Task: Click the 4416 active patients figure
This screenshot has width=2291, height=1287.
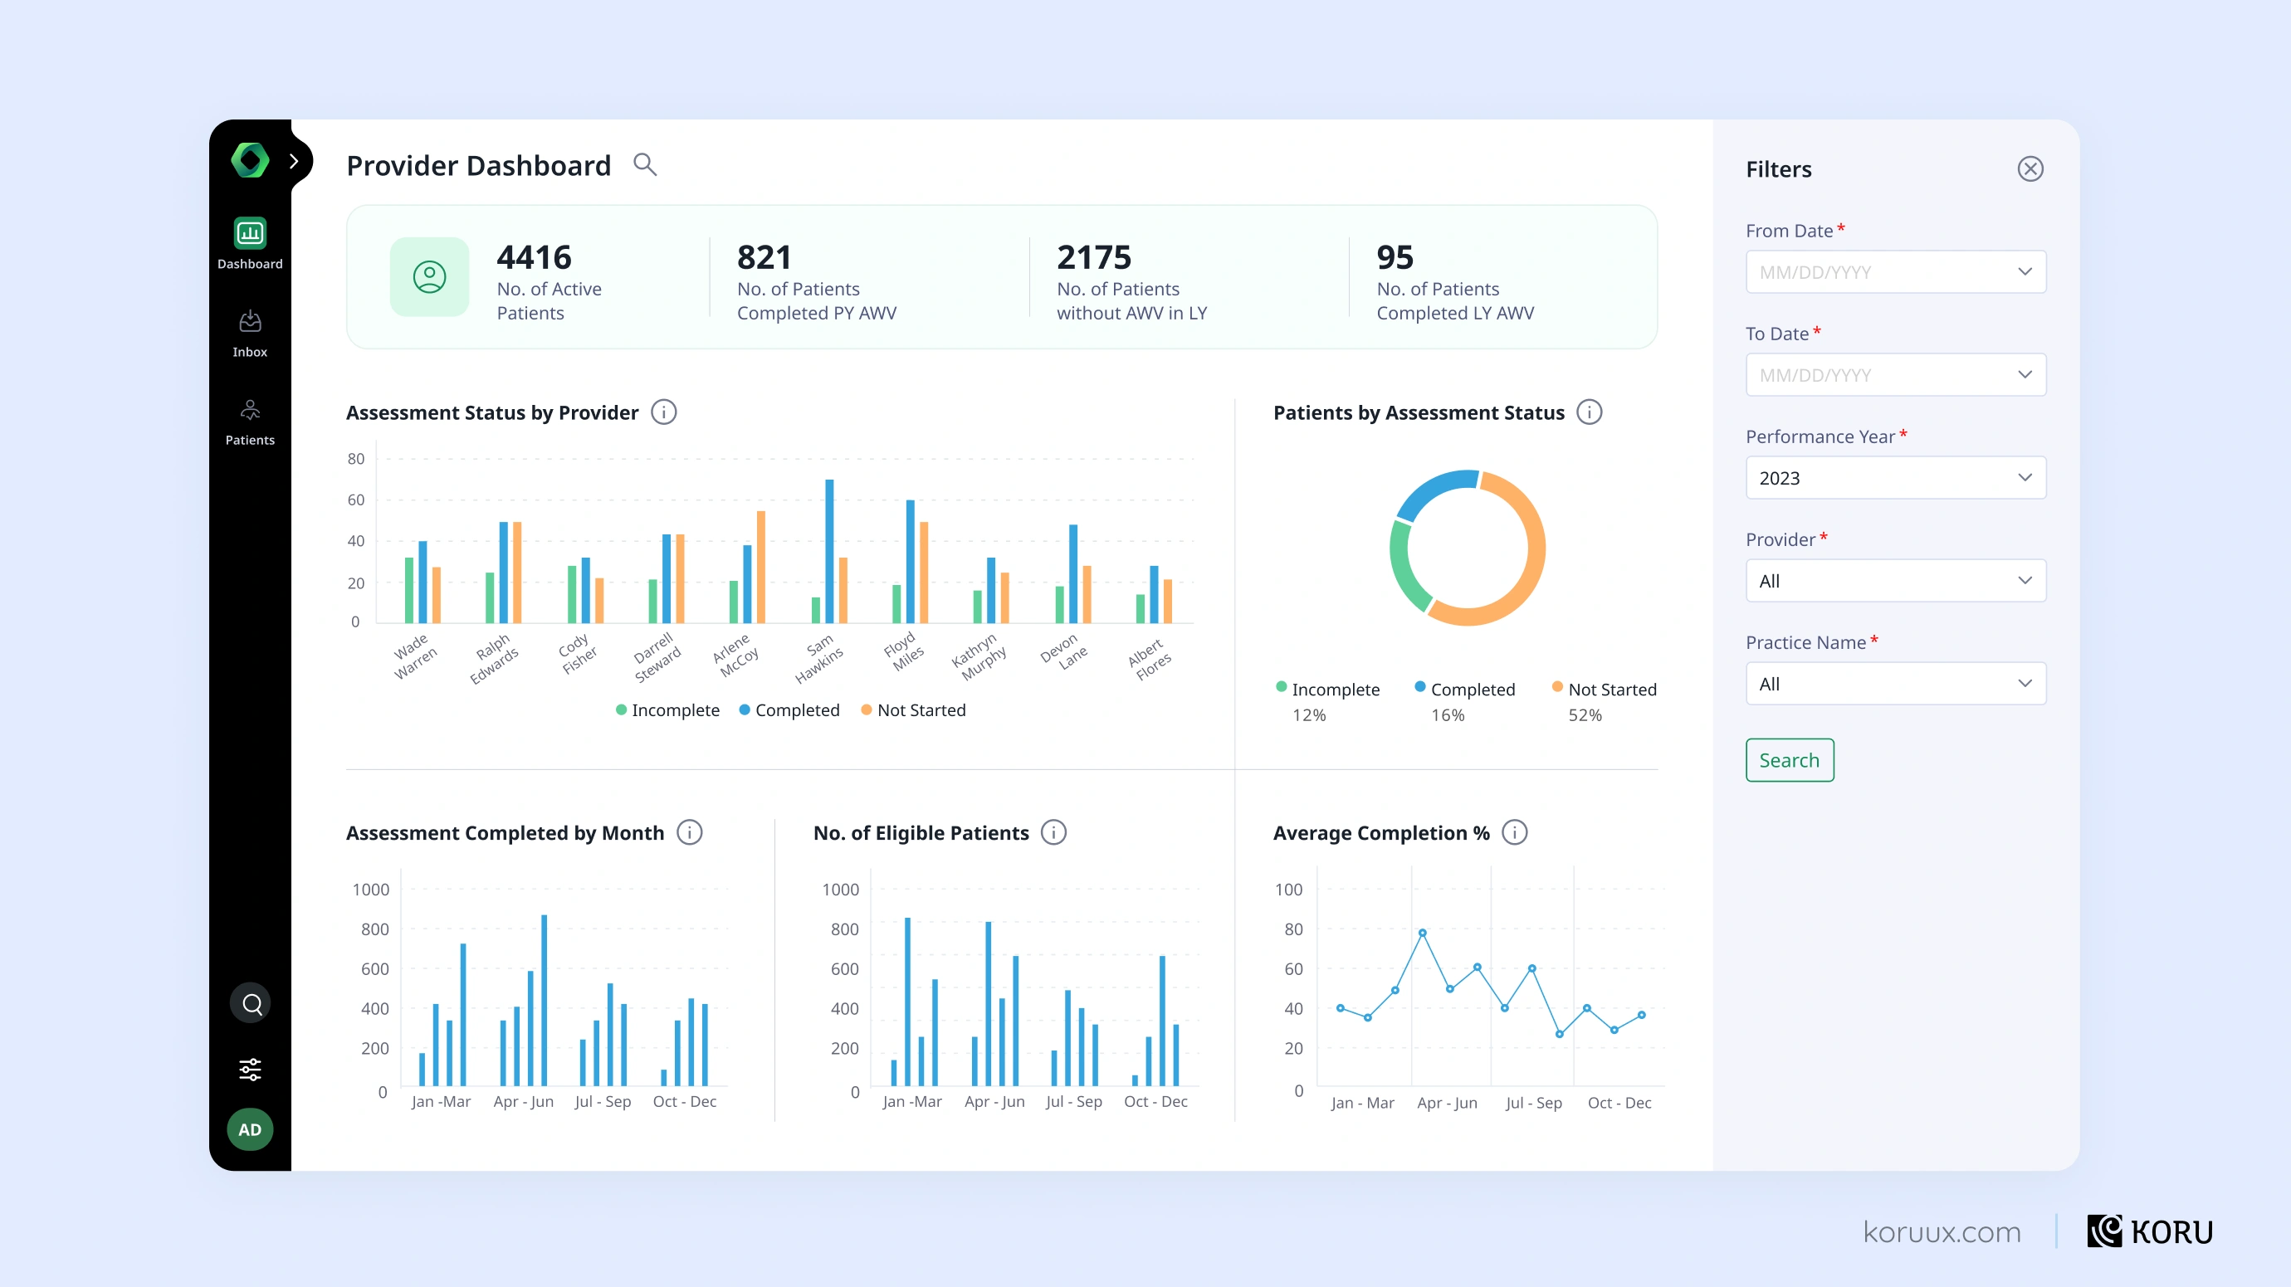Action: (x=535, y=258)
